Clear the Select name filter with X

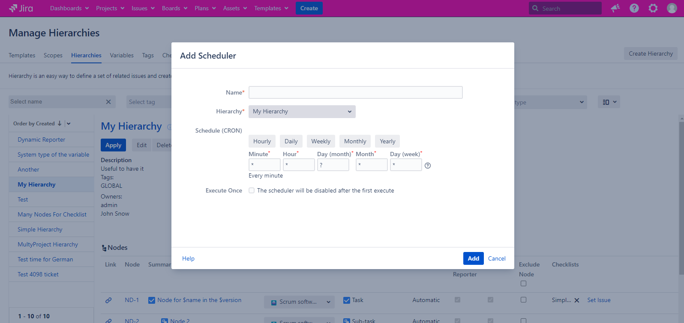(108, 102)
